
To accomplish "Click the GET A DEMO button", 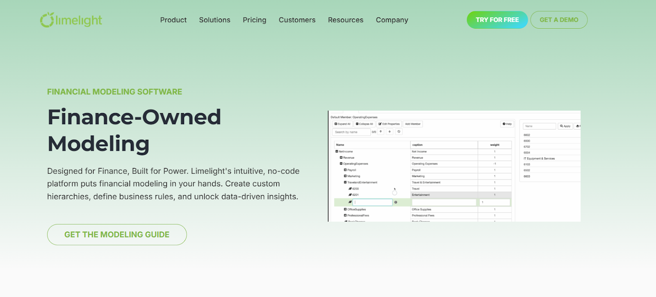I will coord(559,20).
